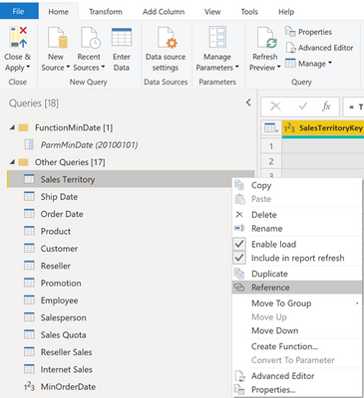Open query Properties in ribbon

pos(309,32)
